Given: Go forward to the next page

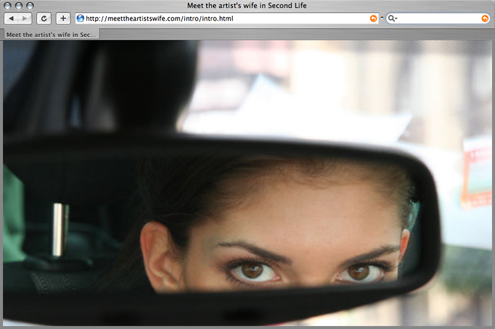Looking at the screenshot, I should click(x=25, y=19).
